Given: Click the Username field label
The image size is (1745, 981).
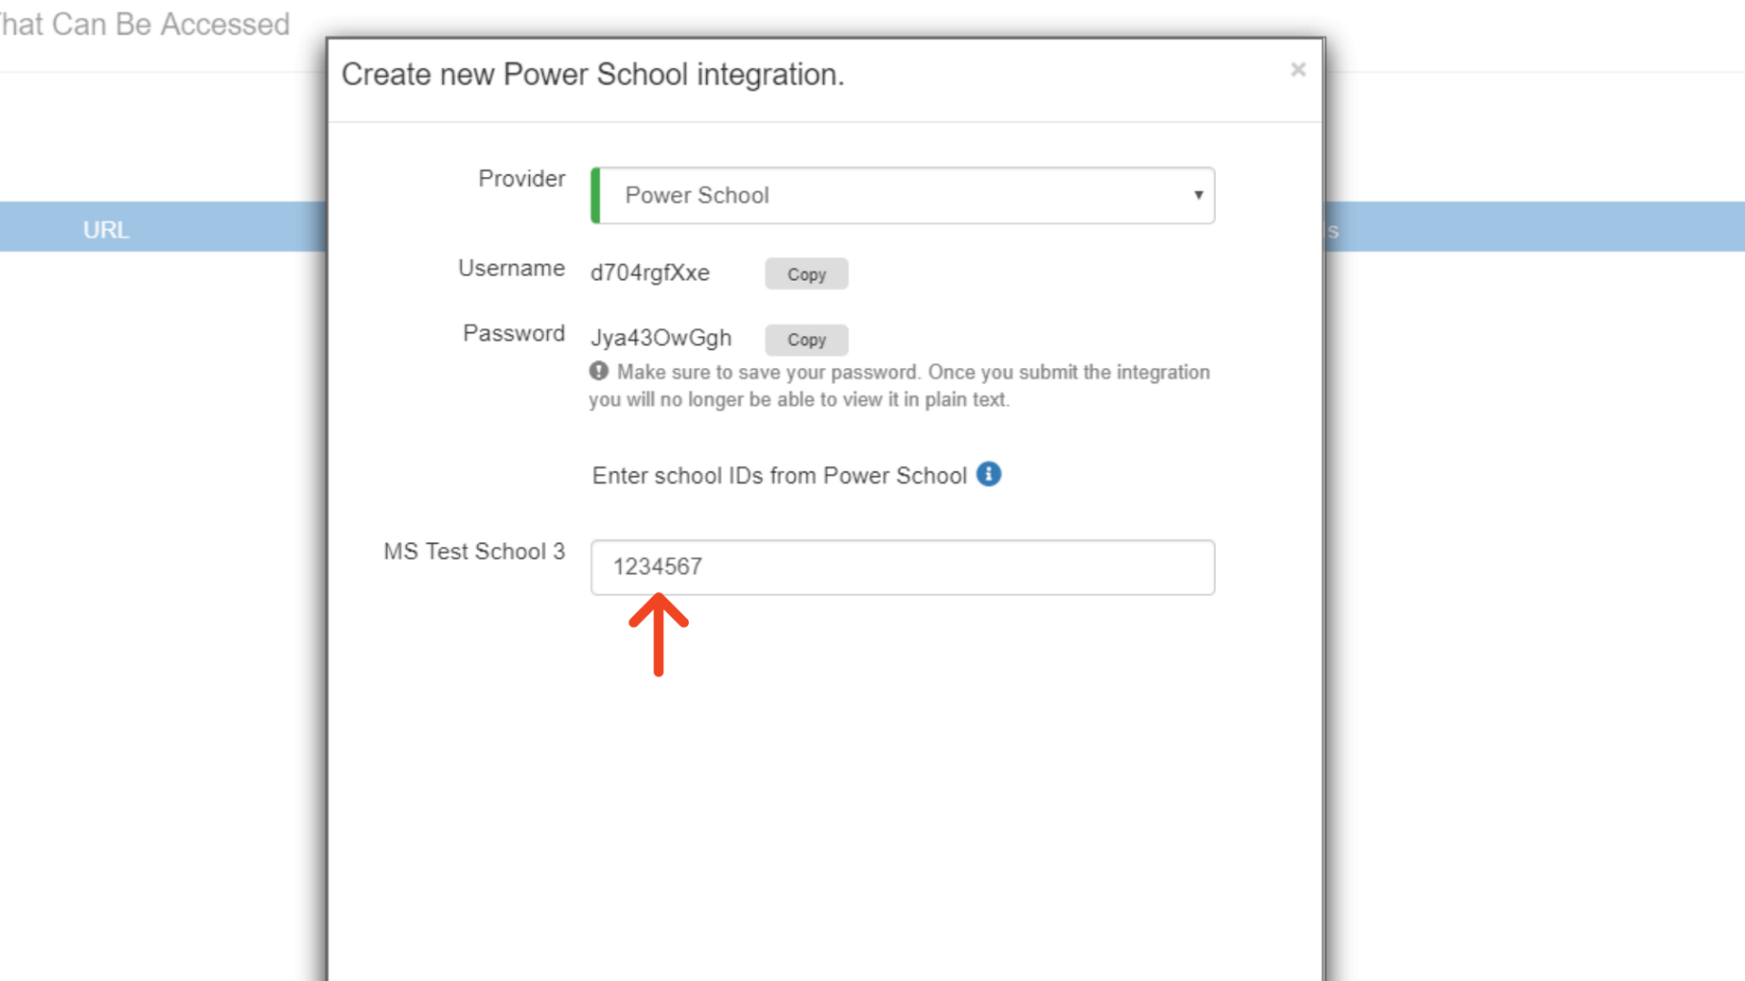Looking at the screenshot, I should pyautogui.click(x=511, y=269).
